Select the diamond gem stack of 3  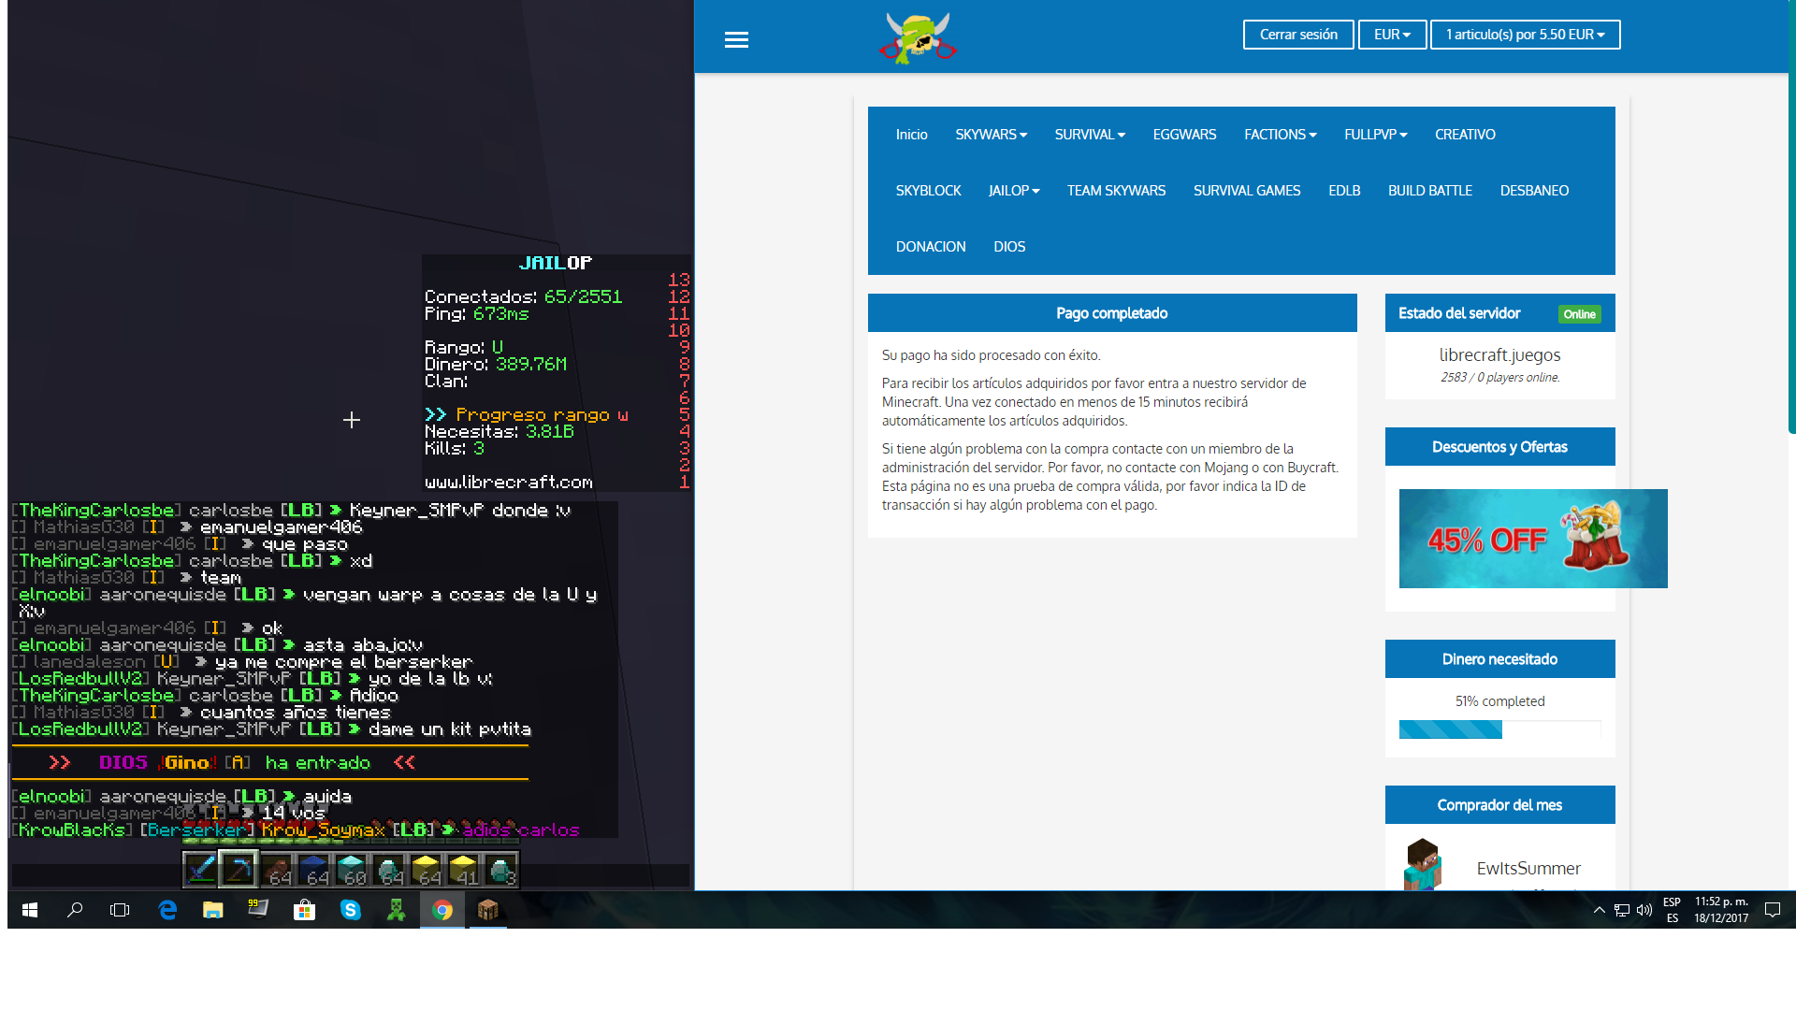click(x=500, y=870)
